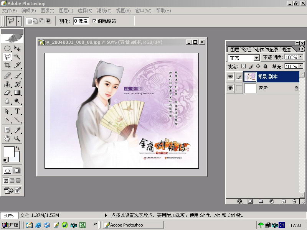Screen dimensions: 307x230
Task: Click the 羽化 feather input field
Action: [81, 21]
